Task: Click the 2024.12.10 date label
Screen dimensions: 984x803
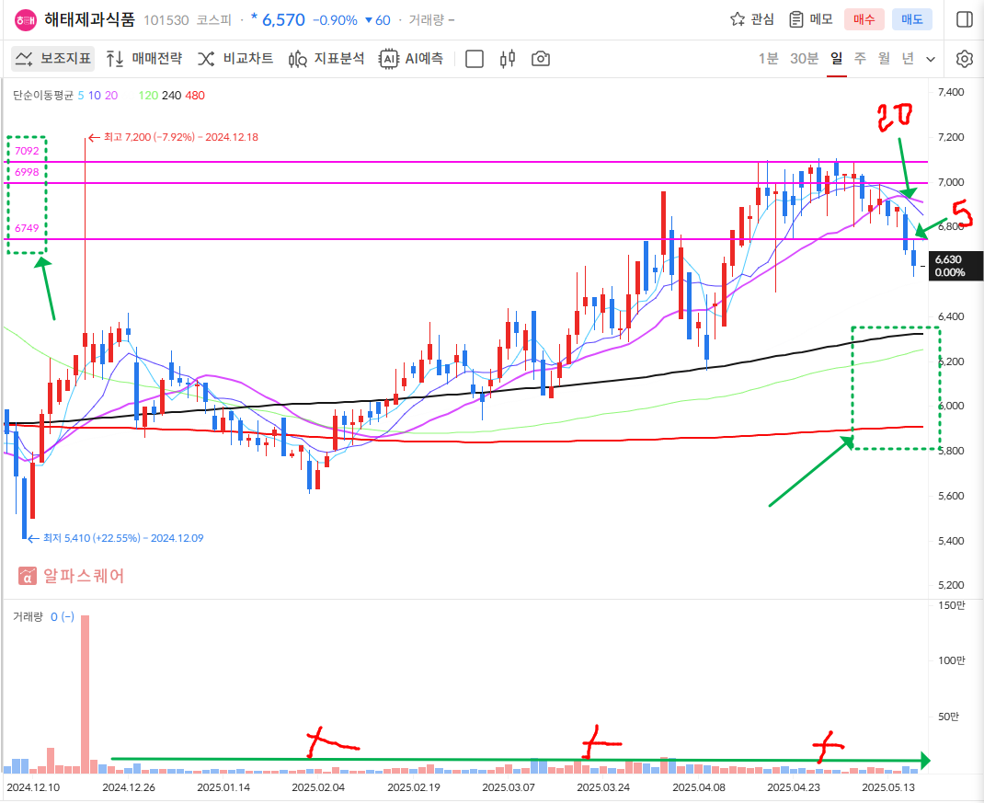Action: 33,787
